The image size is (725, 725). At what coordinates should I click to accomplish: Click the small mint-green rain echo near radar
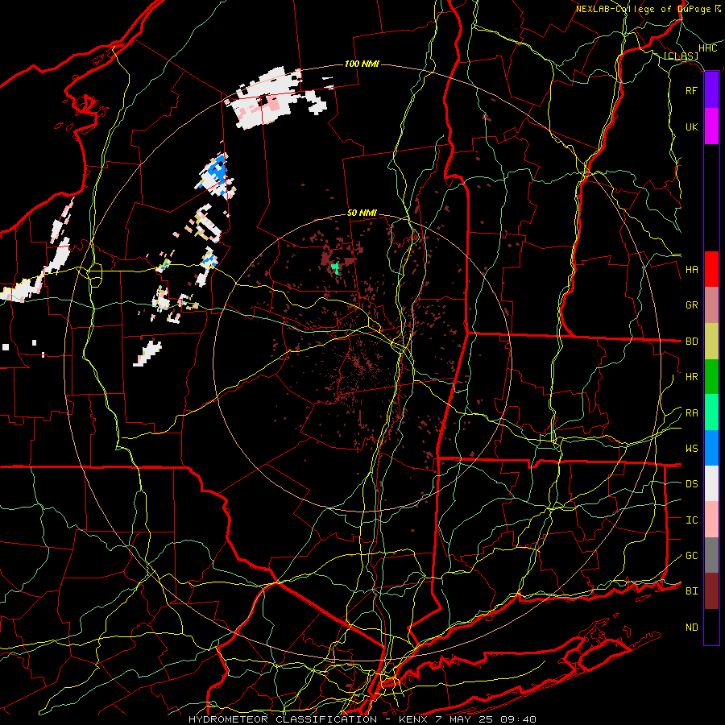(336, 267)
